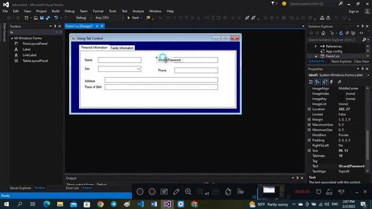The width and height of the screenshot is (372, 209).
Task: Expand the Size property
Action: [x=309, y=151]
